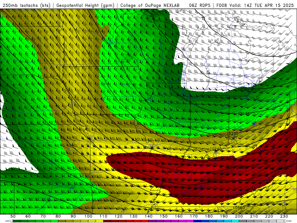Click the bright yellow swatch just before 110

pos(99,221)
